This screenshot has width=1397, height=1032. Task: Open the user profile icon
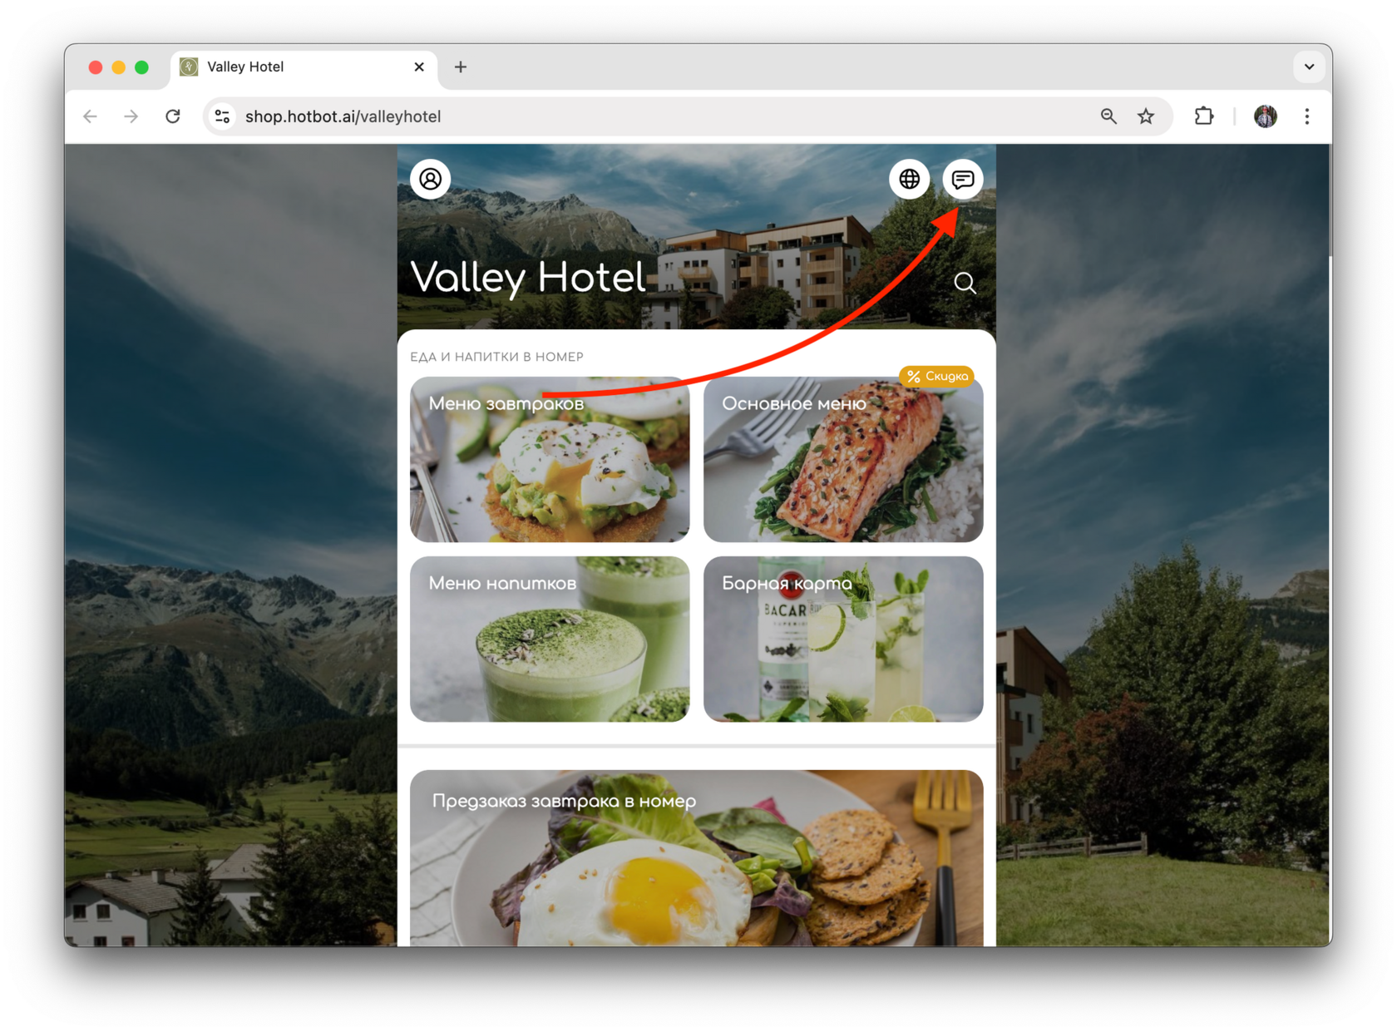coord(431,179)
